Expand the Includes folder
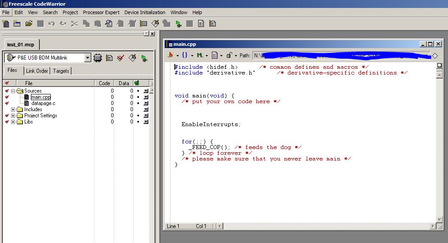 click(13, 109)
